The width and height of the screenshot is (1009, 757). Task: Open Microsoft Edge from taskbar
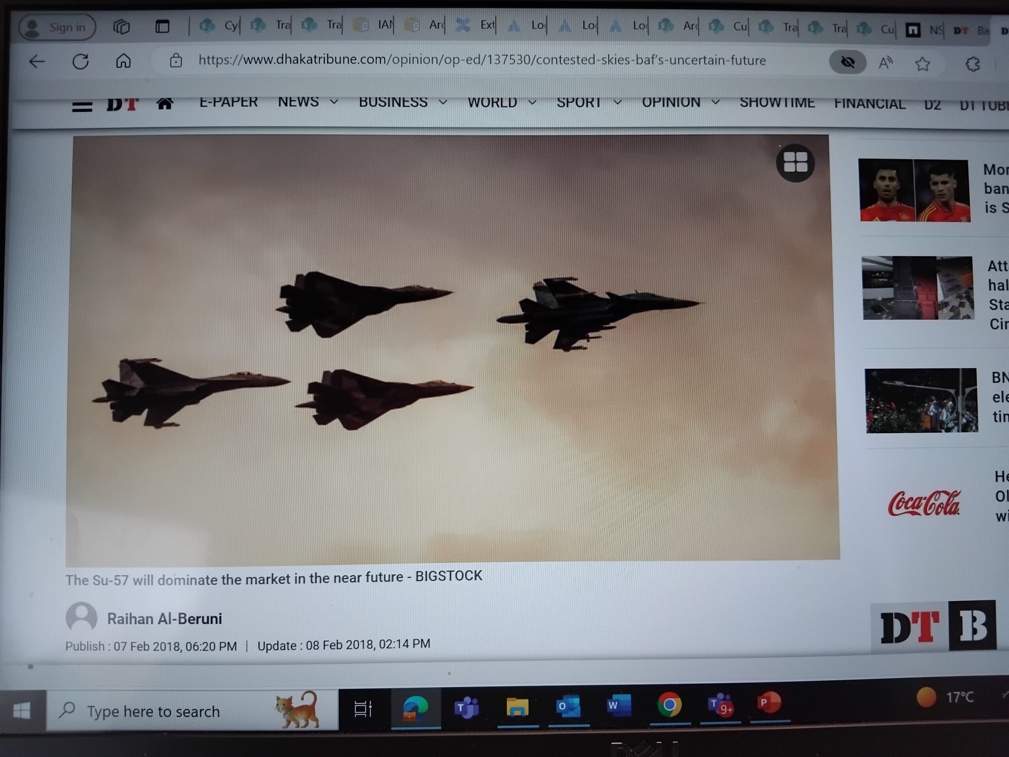(x=415, y=707)
